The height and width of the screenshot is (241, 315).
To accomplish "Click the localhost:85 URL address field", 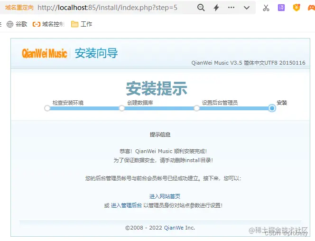I will pyautogui.click(x=108, y=8).
